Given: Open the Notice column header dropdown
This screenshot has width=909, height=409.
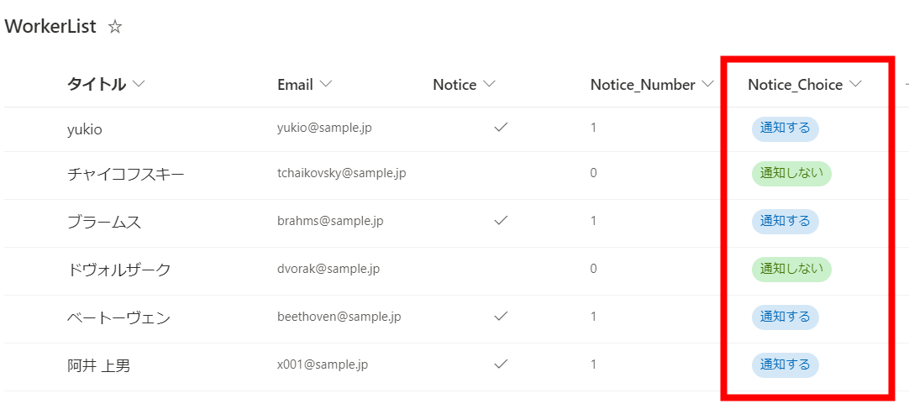Looking at the screenshot, I should pyautogui.click(x=488, y=84).
